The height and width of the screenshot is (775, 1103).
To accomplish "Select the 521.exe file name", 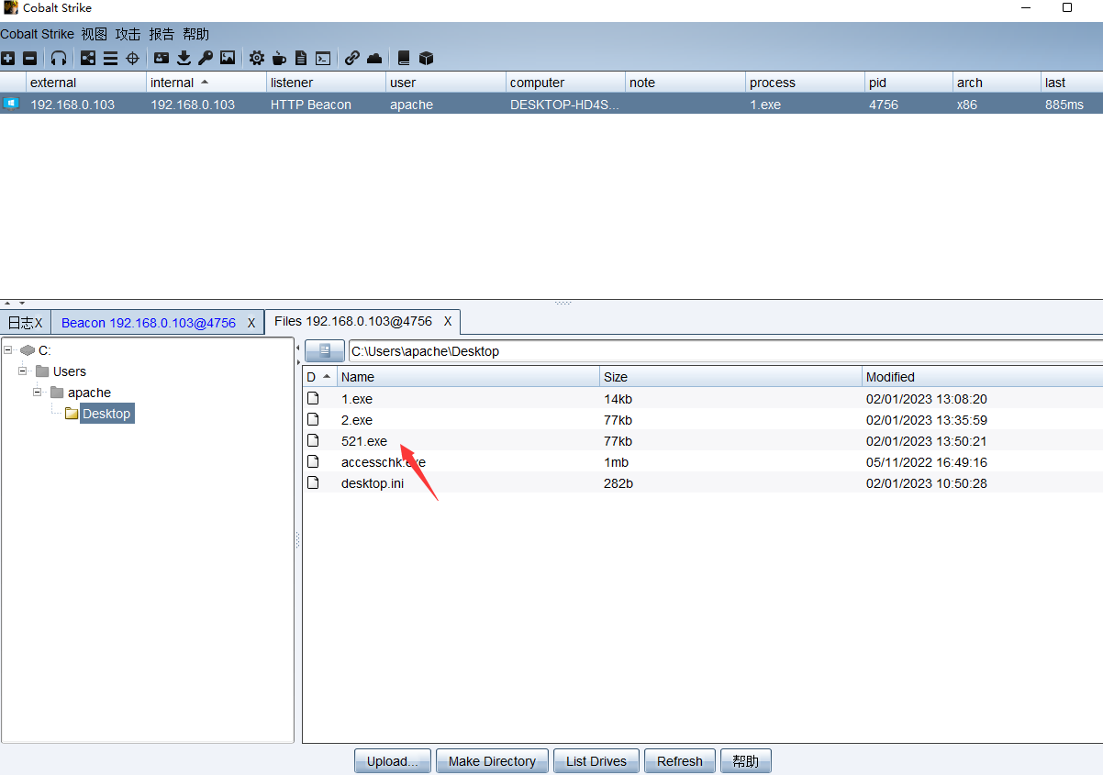I will pyautogui.click(x=364, y=441).
